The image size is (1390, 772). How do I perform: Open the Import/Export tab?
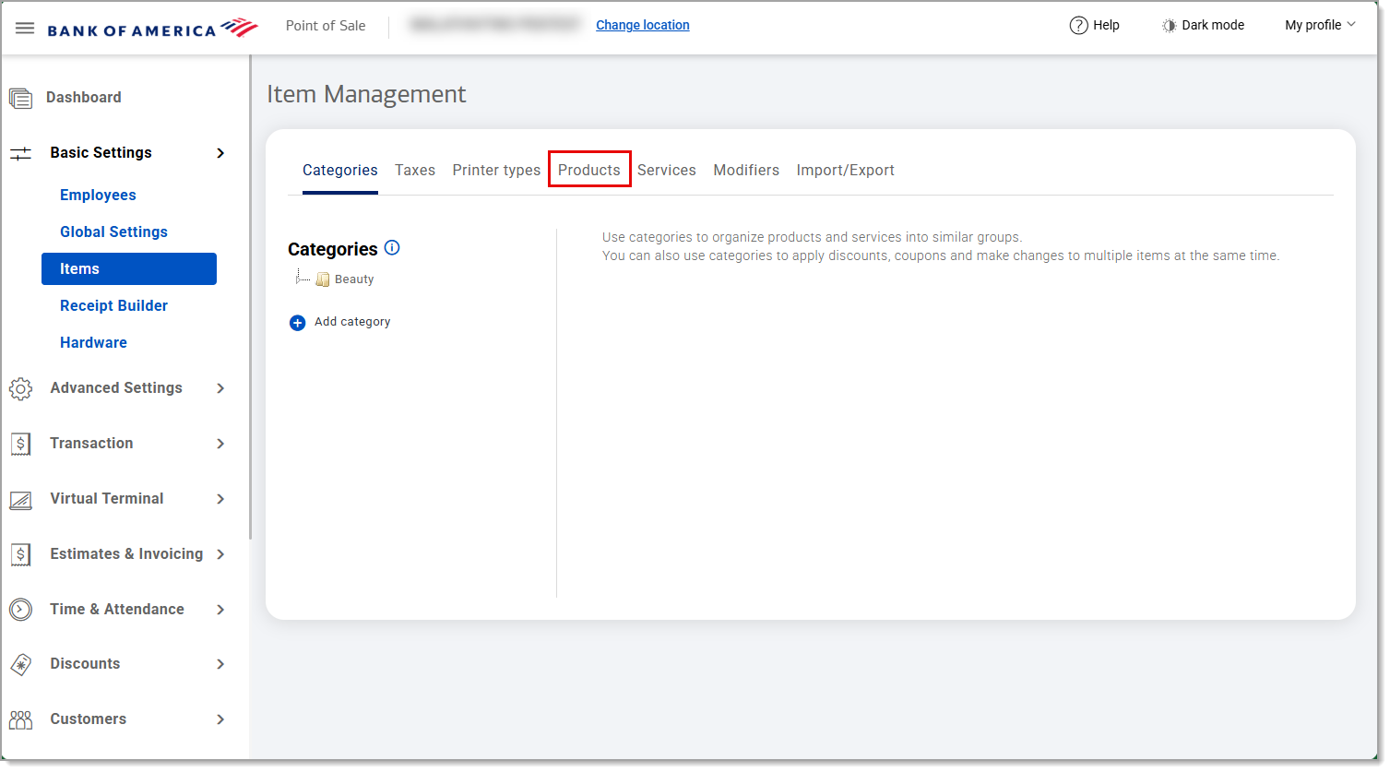point(845,170)
